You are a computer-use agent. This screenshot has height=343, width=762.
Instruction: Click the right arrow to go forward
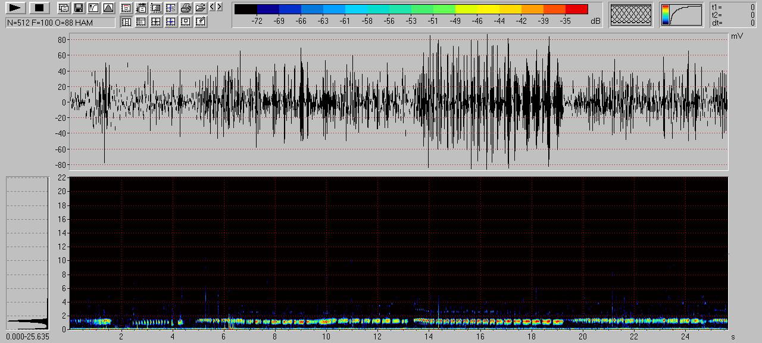point(220,7)
